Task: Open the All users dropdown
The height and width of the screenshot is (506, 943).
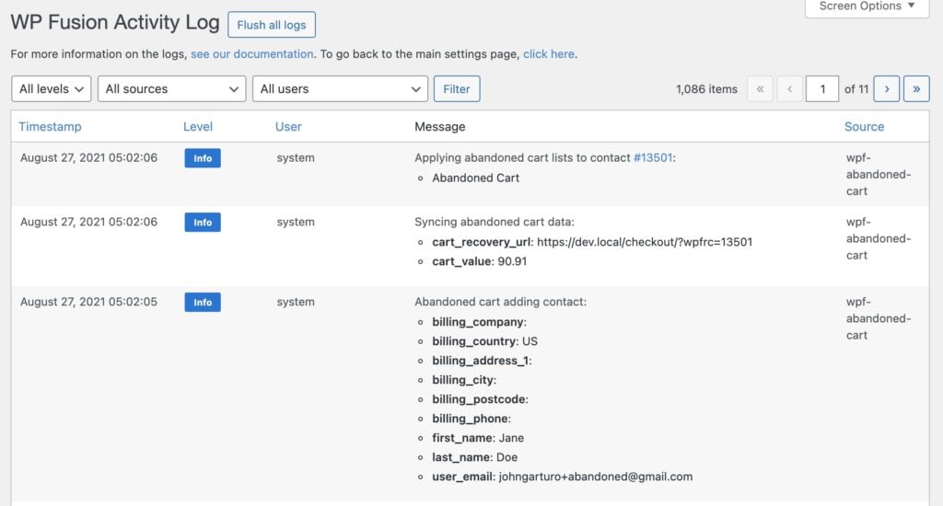Action: point(340,89)
